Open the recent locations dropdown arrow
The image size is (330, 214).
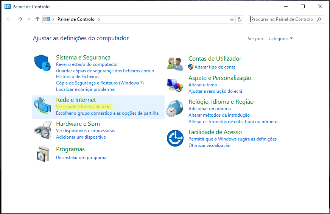[29, 19]
